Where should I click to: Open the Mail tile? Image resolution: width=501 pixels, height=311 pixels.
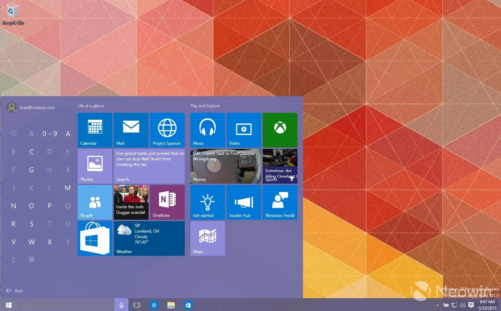pyautogui.click(x=131, y=130)
